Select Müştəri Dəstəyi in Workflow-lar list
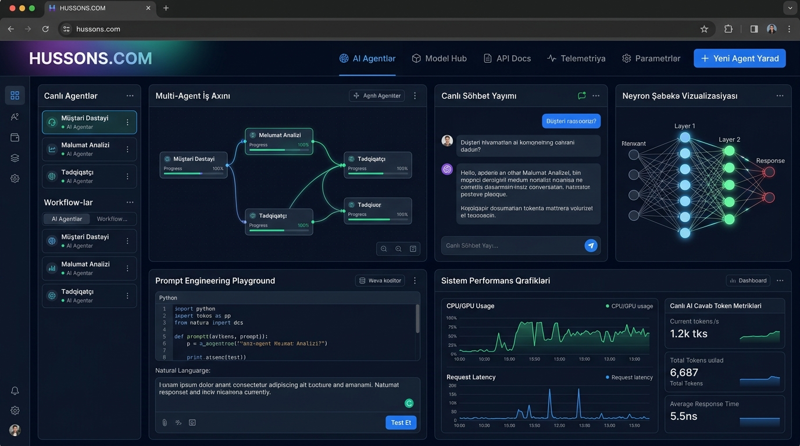800x446 pixels. pyautogui.click(x=89, y=241)
